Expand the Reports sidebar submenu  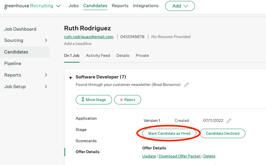point(46,75)
